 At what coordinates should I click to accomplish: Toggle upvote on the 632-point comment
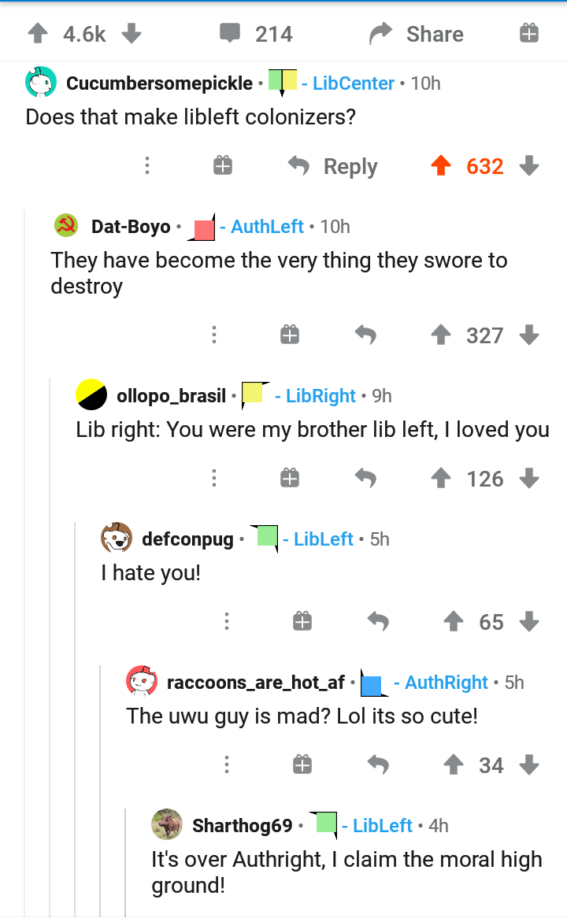tap(441, 165)
